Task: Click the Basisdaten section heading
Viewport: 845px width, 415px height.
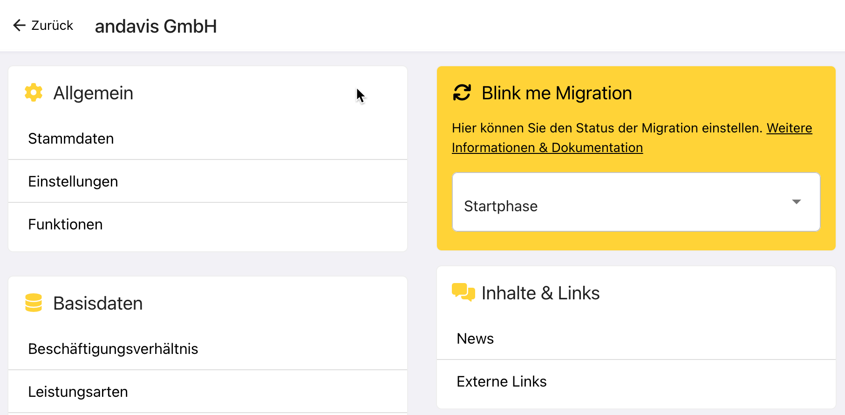Action: click(98, 303)
